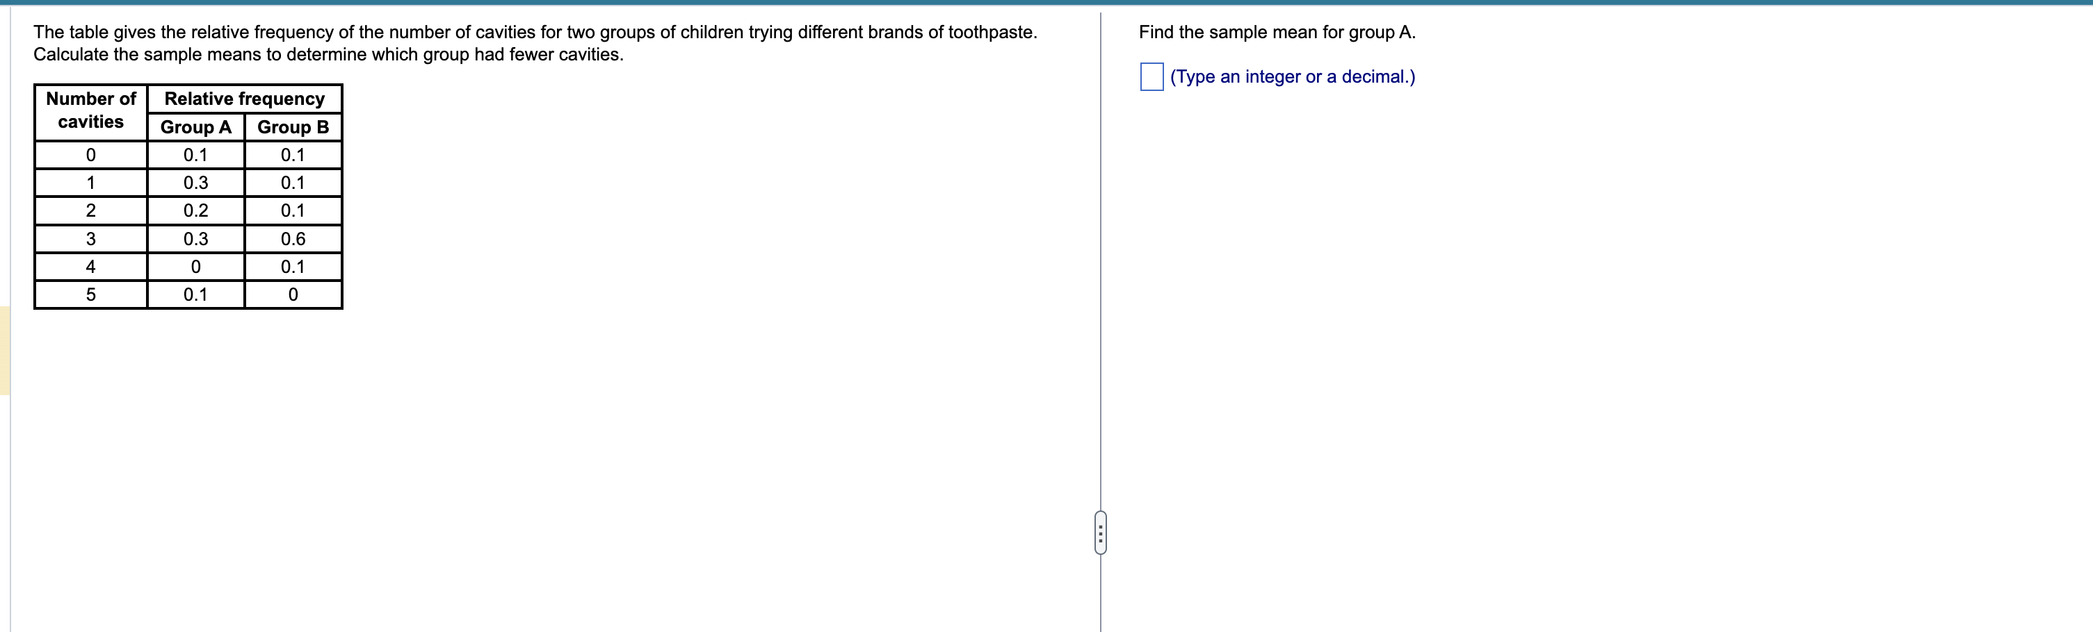Click the '(Type an integer or a decimal.)' hint

click(x=1292, y=76)
